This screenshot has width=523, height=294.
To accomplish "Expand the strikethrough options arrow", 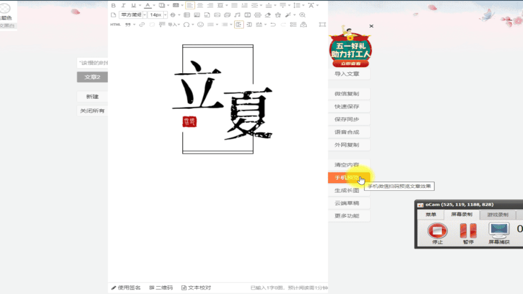I will (x=179, y=15).
